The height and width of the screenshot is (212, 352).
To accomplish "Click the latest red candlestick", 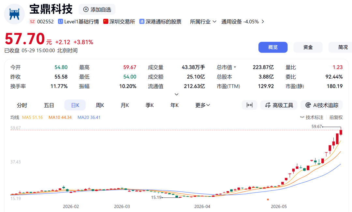I will pyautogui.click(x=341, y=132).
